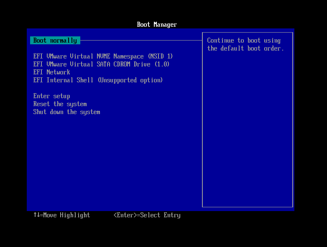Click the (Unsupported option) label
The image size is (327, 247).
130,80
